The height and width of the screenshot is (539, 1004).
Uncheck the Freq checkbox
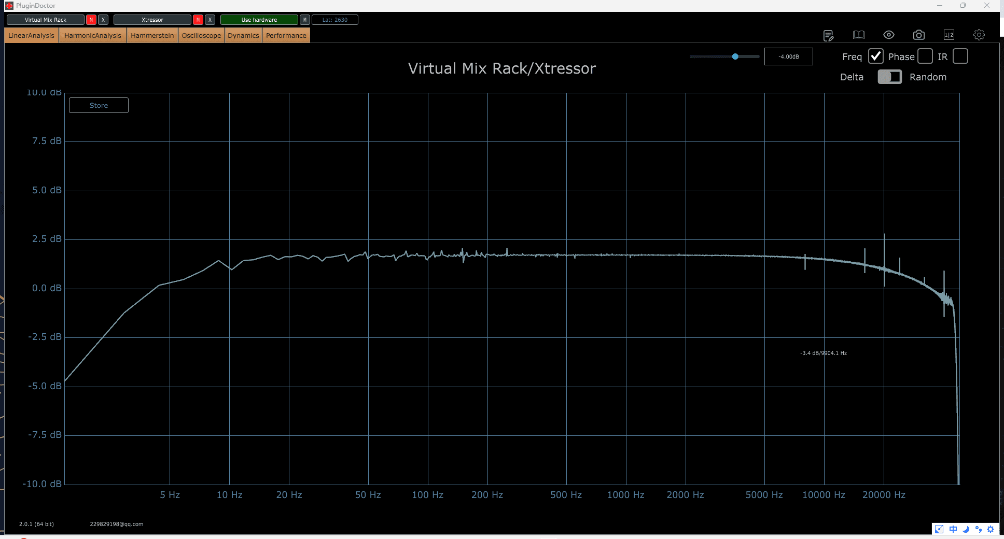point(876,56)
